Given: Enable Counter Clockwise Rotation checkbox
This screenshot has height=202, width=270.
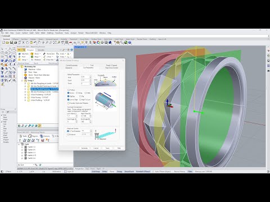Looking at the screenshot, I should click(69, 103).
